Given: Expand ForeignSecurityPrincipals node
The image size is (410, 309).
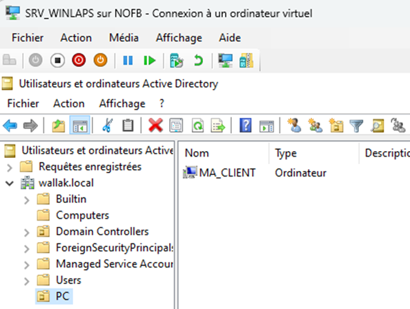Looking at the screenshot, I should click(x=26, y=249).
